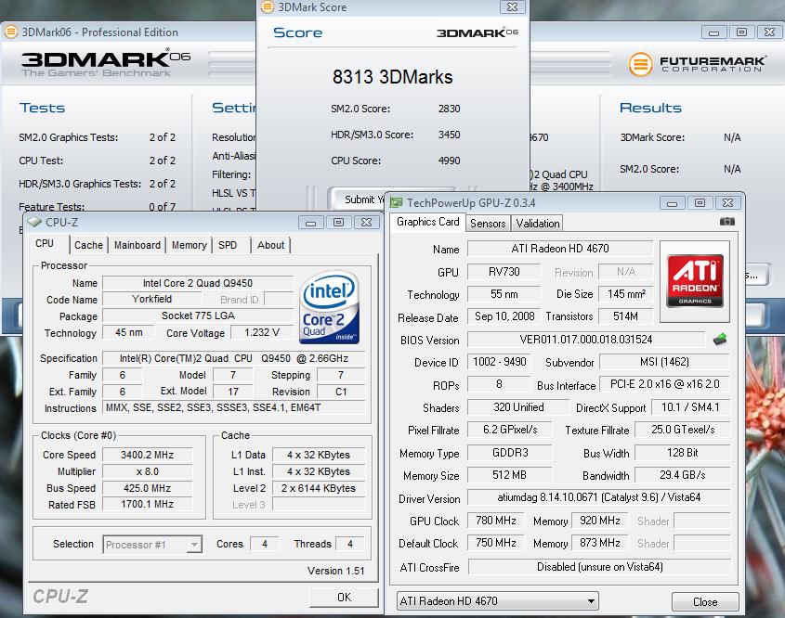Click the Intel Core 2 Quad logo
Image resolution: width=785 pixels, height=618 pixels.
point(330,307)
